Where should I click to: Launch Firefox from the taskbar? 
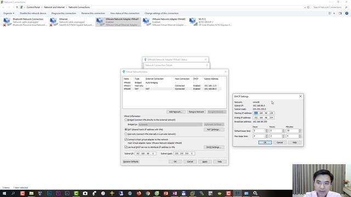click(x=139, y=193)
